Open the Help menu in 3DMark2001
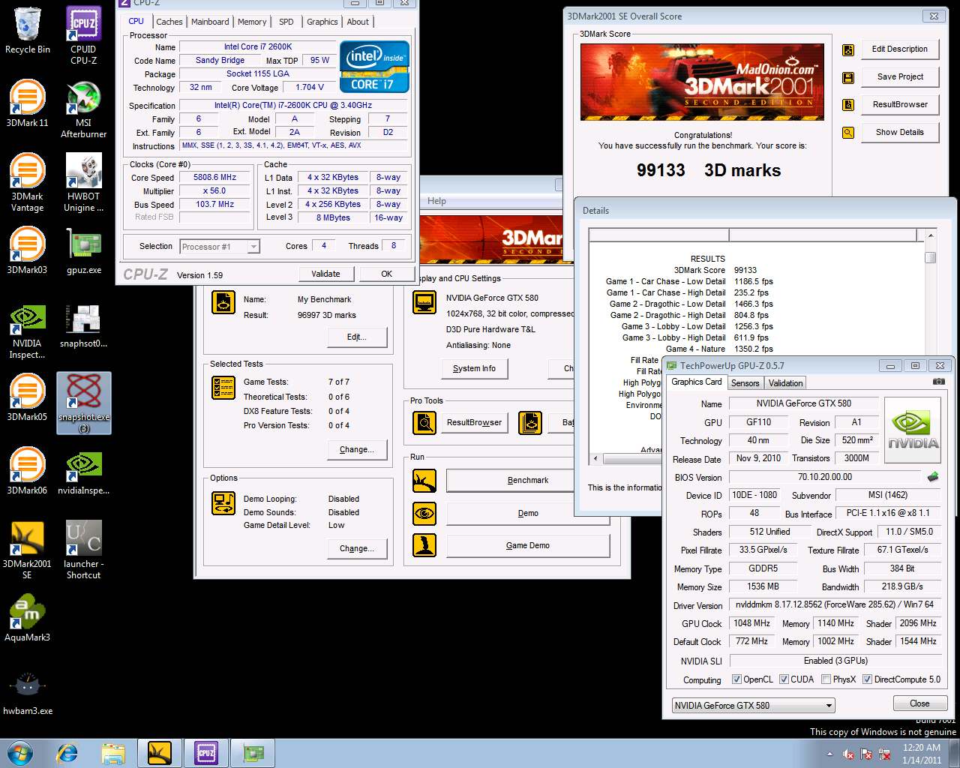Viewport: 960px width, 768px height. (436, 201)
